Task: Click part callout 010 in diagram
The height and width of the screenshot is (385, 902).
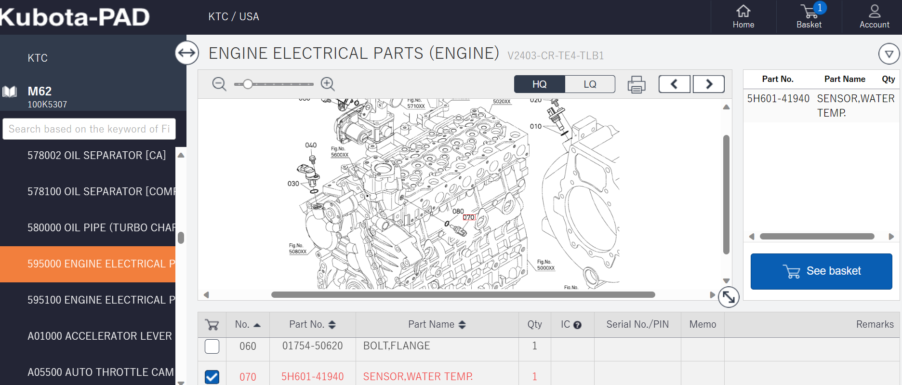Action: pyautogui.click(x=536, y=126)
